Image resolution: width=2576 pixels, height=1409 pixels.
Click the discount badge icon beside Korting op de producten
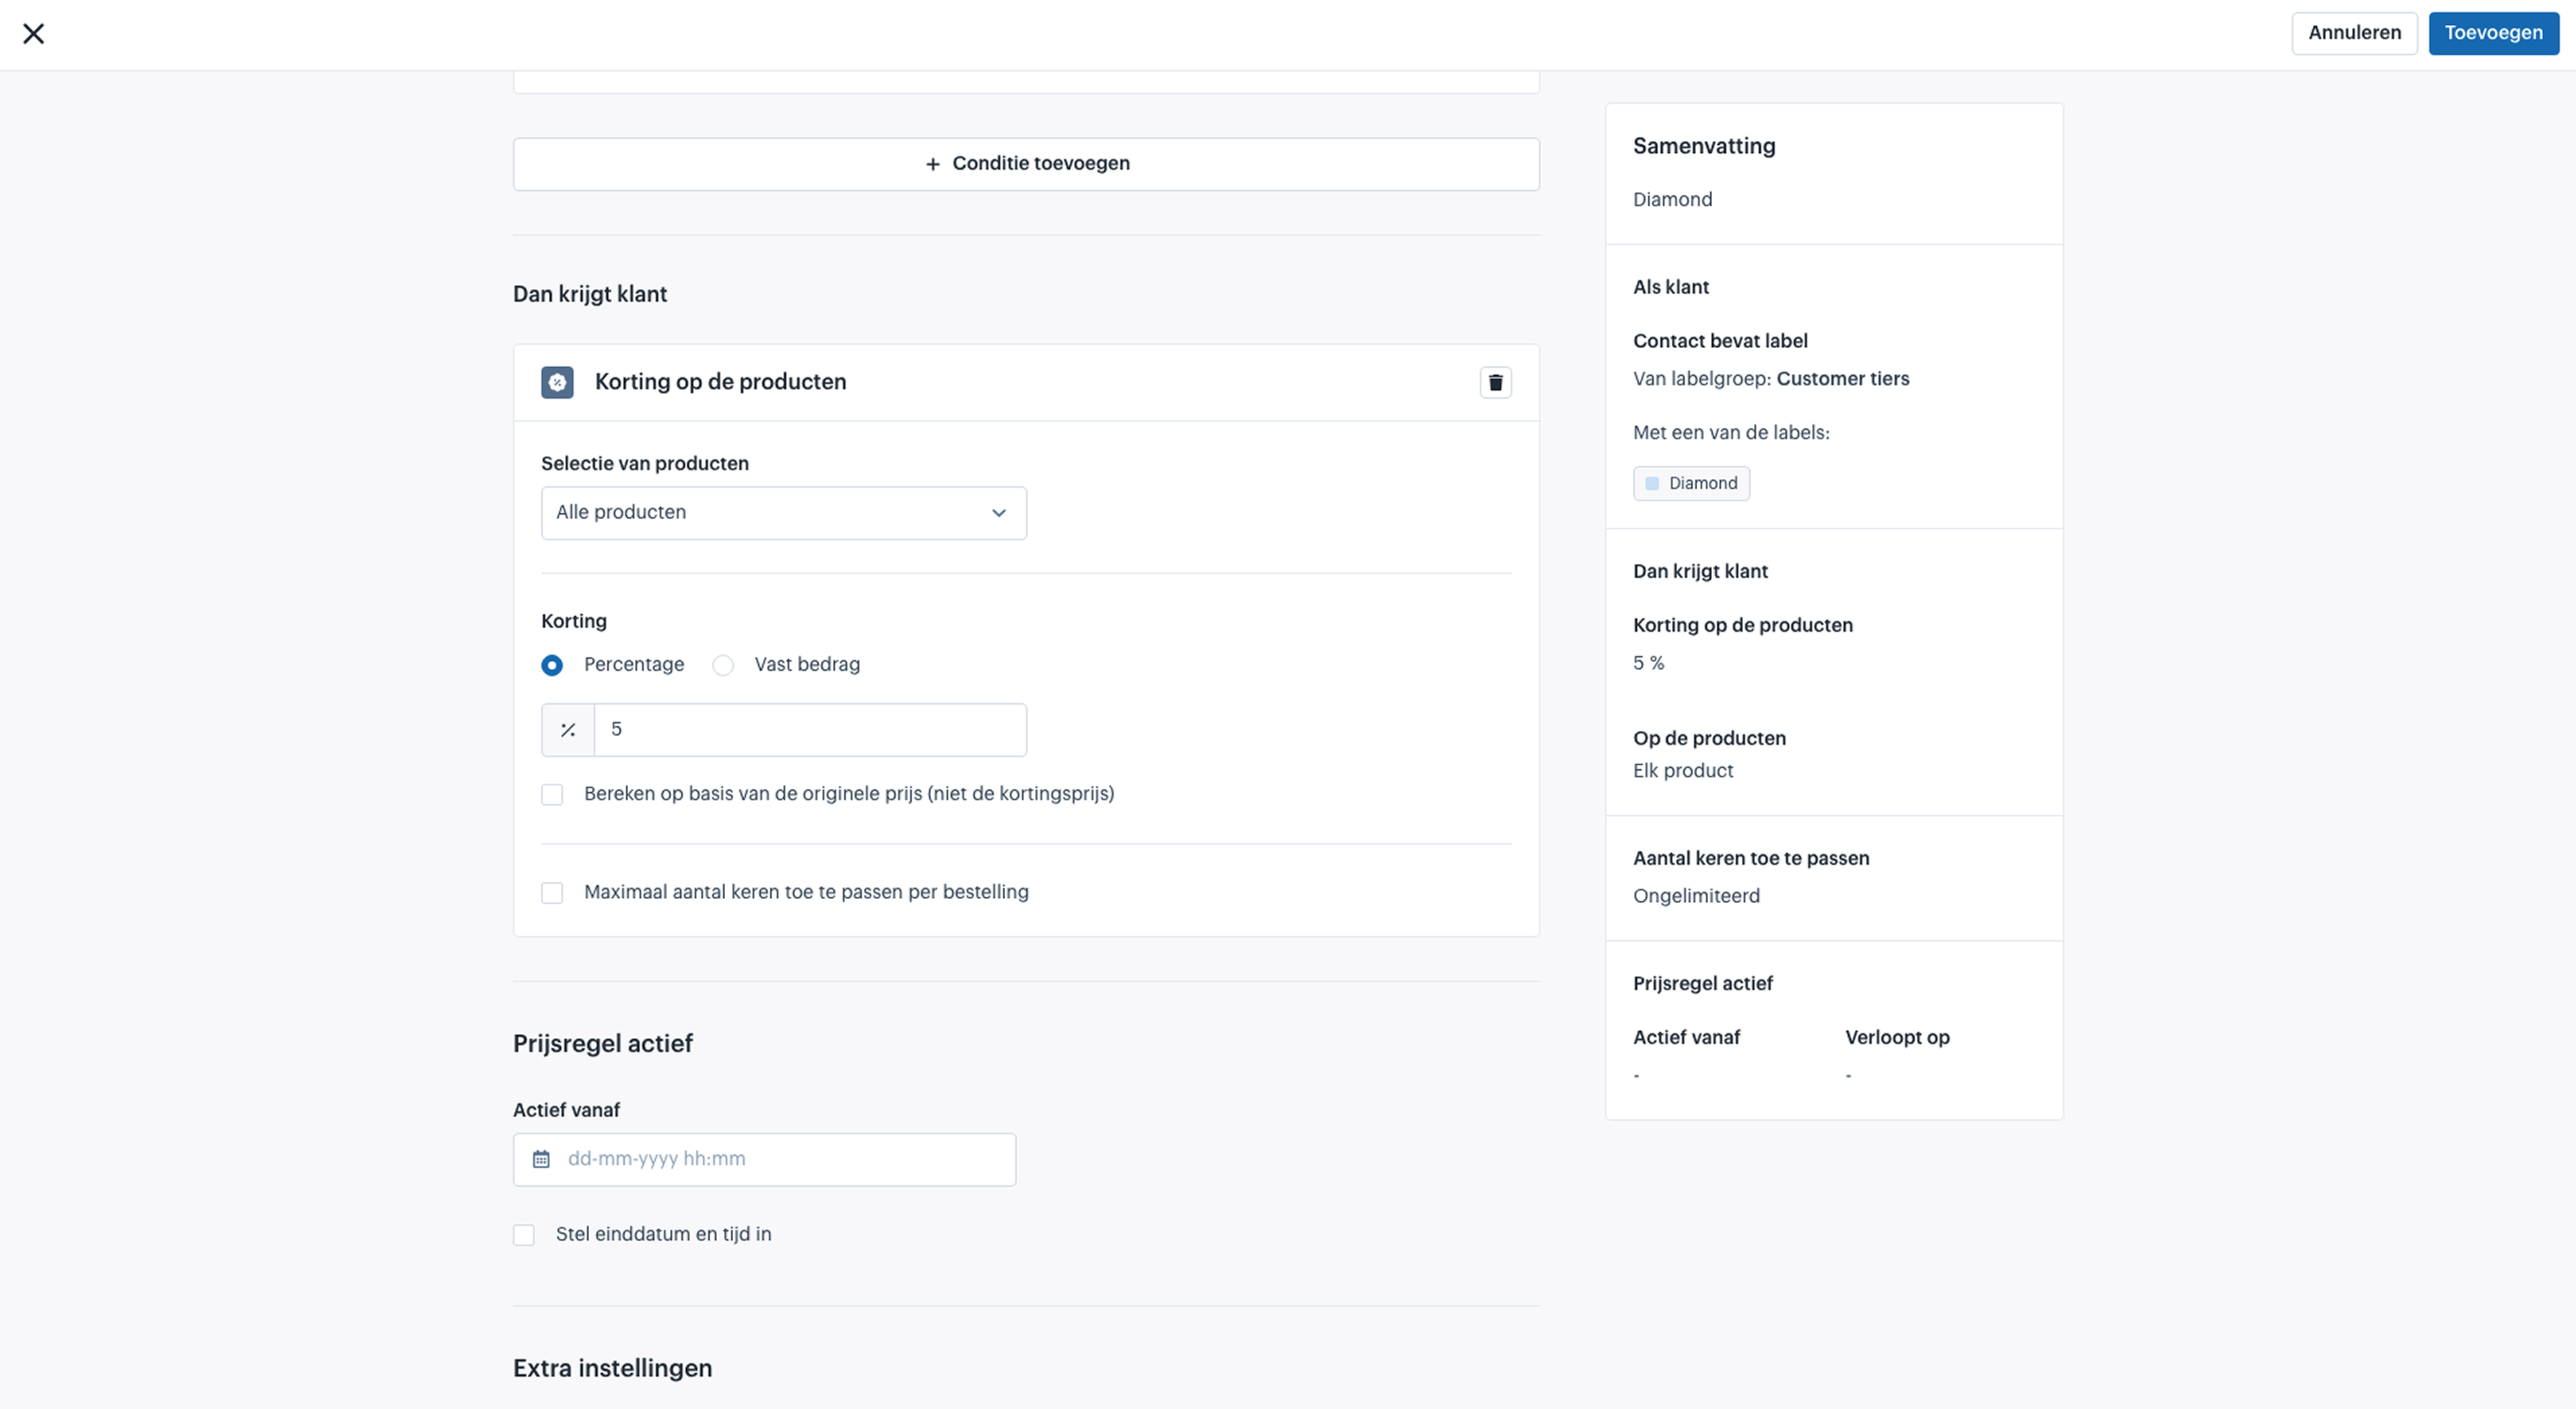pyautogui.click(x=557, y=382)
